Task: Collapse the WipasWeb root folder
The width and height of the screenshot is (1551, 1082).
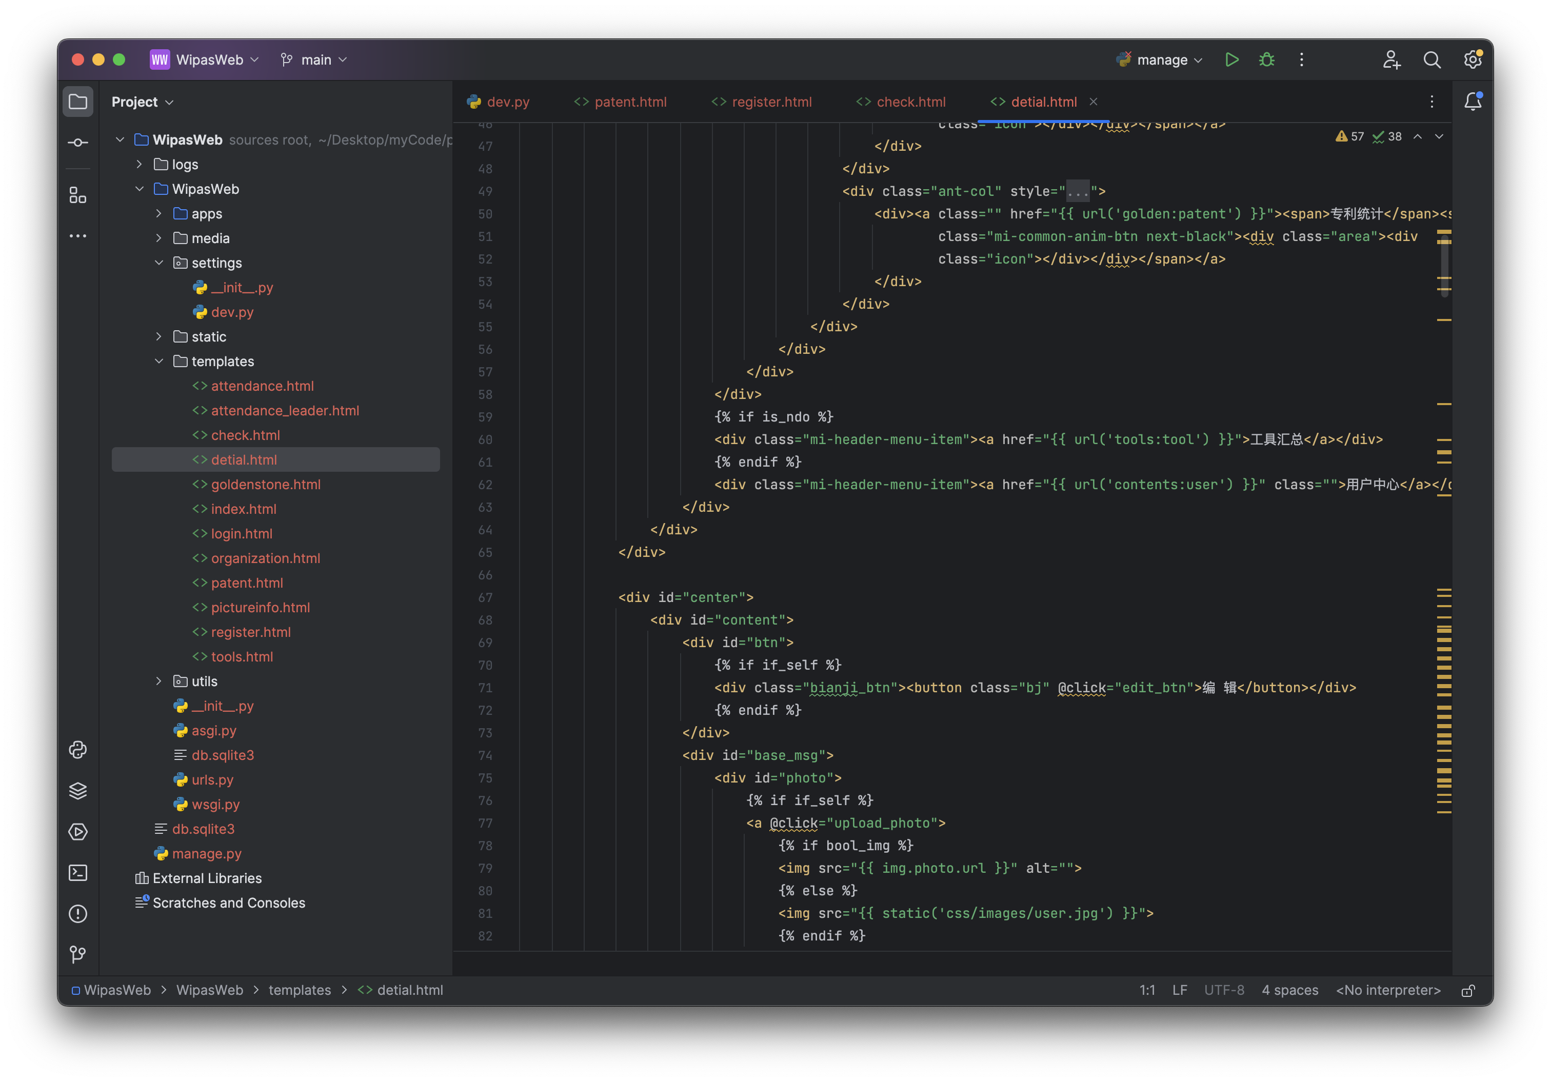Action: (x=120, y=140)
